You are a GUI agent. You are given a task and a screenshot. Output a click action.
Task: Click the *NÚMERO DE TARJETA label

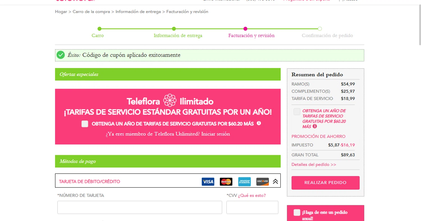coord(81,195)
